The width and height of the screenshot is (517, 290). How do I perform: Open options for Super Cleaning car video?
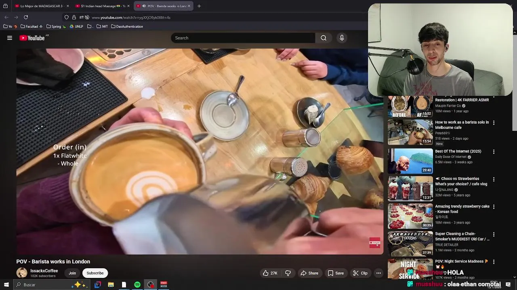(494, 234)
